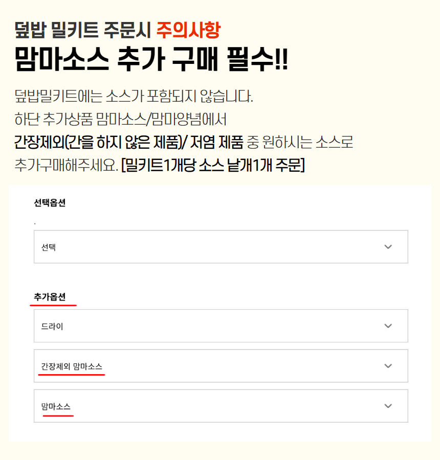Screen dimensions: 440x460
Task: Click the 추가옵션 section label
Action: coord(50,297)
